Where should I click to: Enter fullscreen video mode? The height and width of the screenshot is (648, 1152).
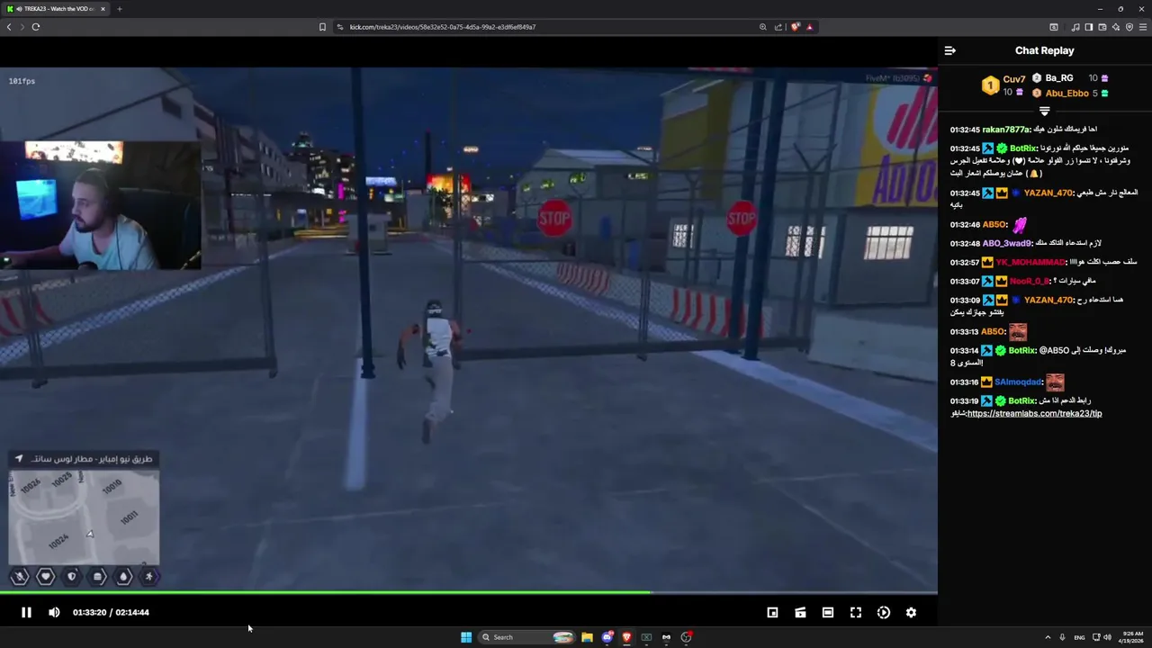click(856, 612)
